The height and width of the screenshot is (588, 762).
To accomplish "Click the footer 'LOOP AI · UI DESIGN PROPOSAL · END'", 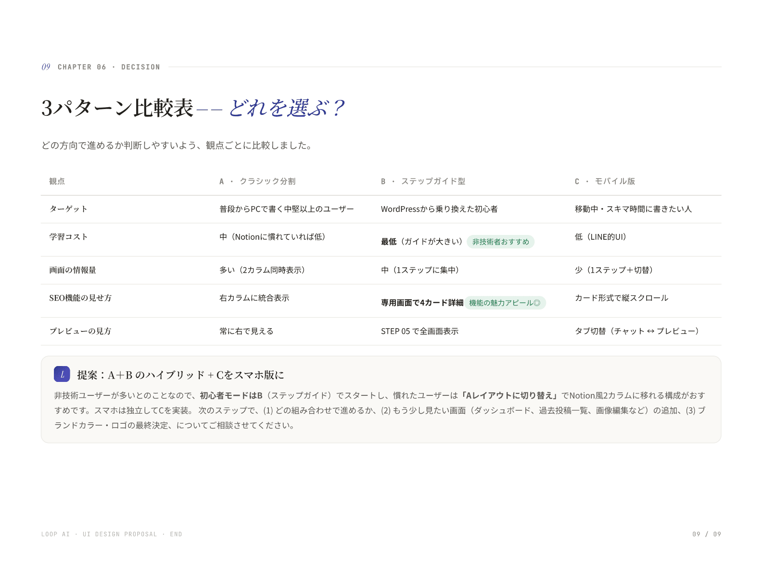I will [x=112, y=534].
